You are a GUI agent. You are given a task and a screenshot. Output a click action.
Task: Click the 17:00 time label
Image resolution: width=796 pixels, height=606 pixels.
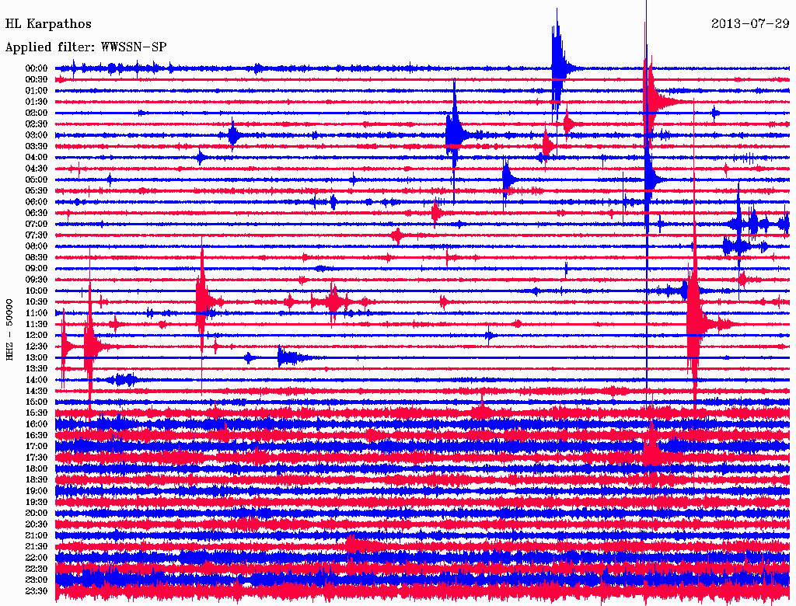(x=37, y=446)
